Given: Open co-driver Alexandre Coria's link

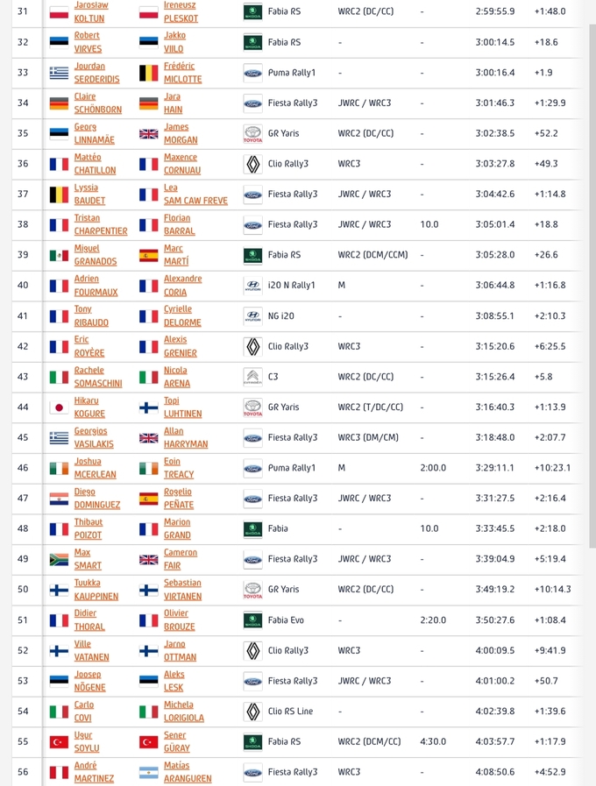Looking at the screenshot, I should pyautogui.click(x=183, y=286).
